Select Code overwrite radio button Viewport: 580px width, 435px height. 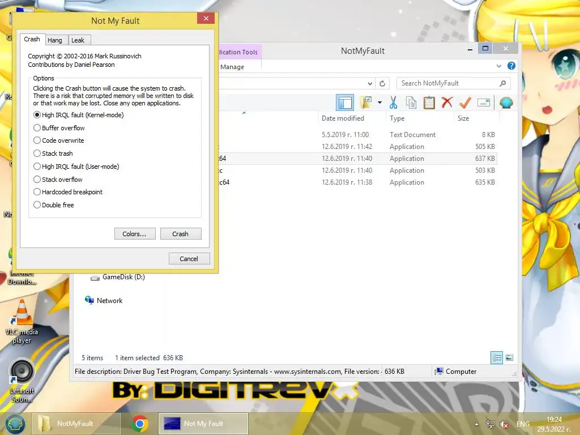pyautogui.click(x=58, y=140)
